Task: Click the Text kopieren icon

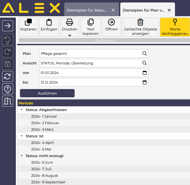Action: [x=90, y=22]
